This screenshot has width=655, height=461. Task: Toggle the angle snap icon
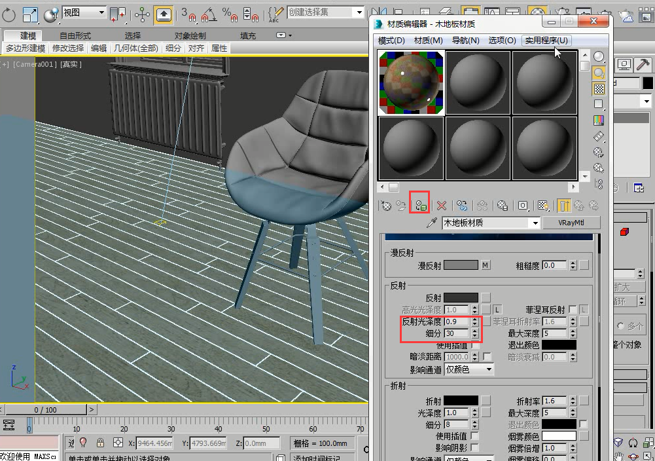[x=209, y=15]
